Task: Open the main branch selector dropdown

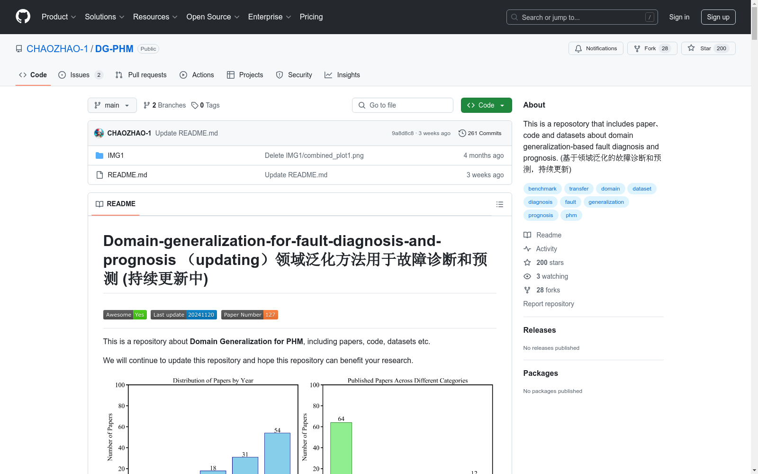Action: pyautogui.click(x=112, y=105)
